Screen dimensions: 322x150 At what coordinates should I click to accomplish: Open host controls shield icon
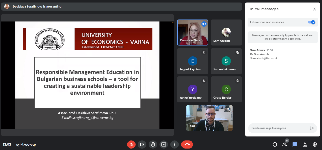point(315,144)
